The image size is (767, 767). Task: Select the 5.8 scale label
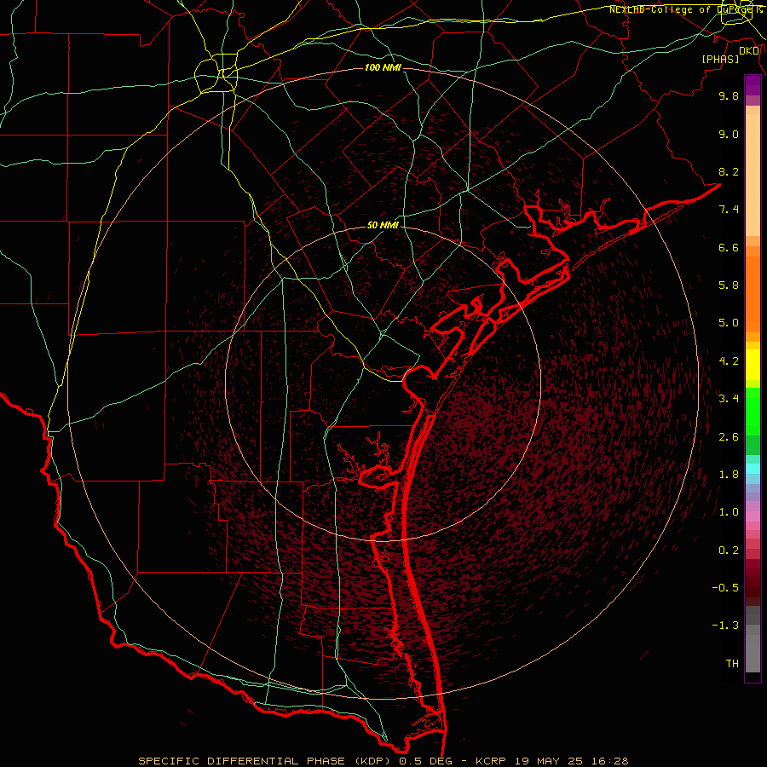[729, 285]
